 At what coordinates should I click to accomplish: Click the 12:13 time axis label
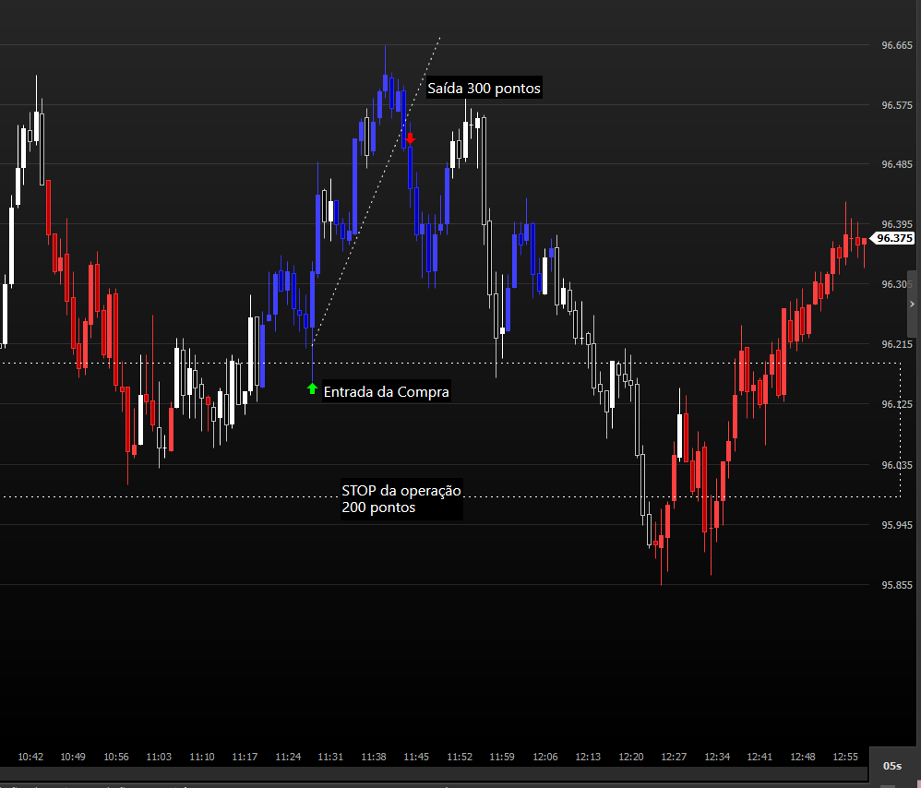(x=587, y=757)
